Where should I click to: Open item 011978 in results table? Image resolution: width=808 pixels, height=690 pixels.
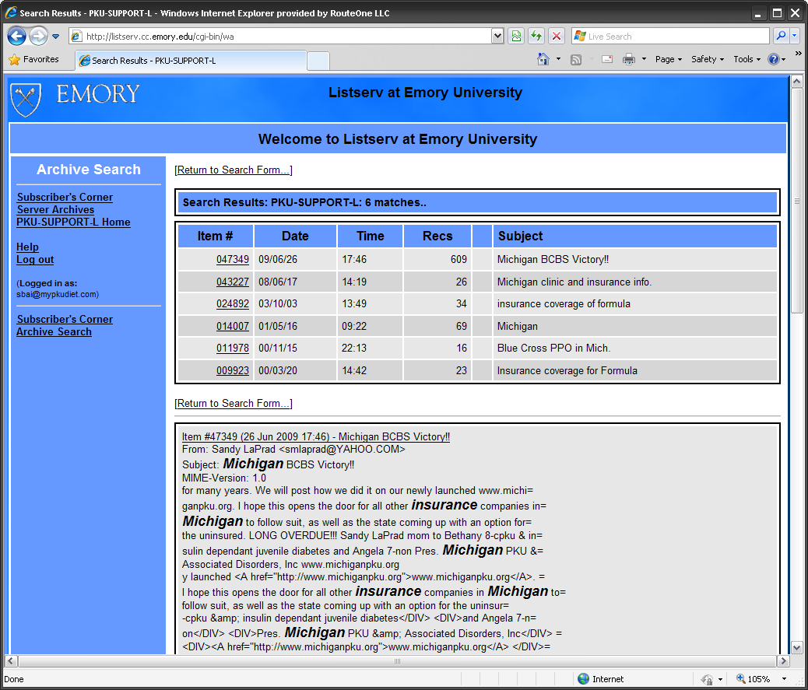233,348
